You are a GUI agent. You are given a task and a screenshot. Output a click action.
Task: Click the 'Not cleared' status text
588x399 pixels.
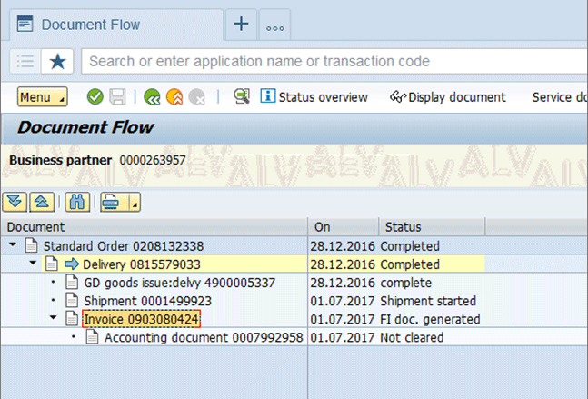tap(412, 337)
